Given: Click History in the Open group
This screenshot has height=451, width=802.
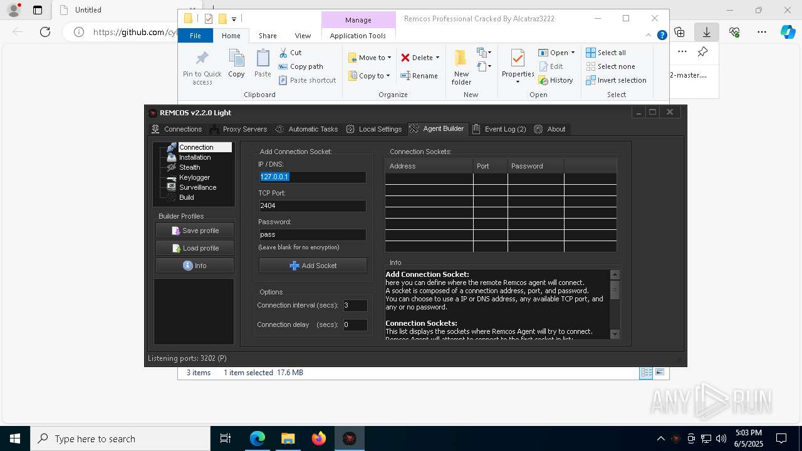Looking at the screenshot, I should point(556,80).
